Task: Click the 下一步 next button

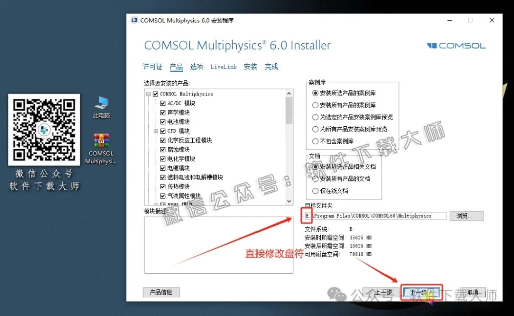Action: click(x=422, y=292)
